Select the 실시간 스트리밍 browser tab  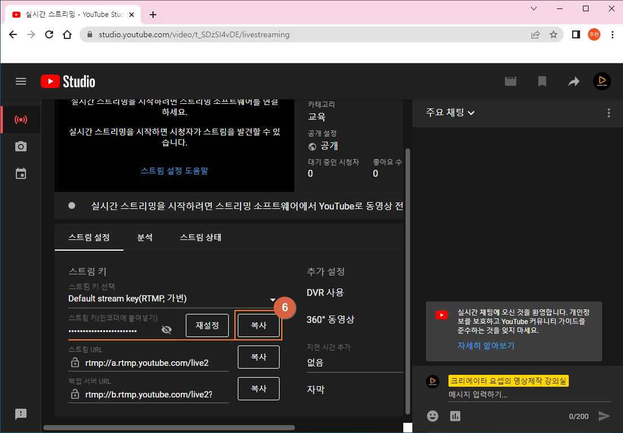[73, 15]
